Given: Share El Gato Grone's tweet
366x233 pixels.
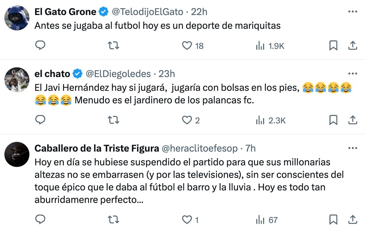Looking at the screenshot, I should pyautogui.click(x=353, y=46).
